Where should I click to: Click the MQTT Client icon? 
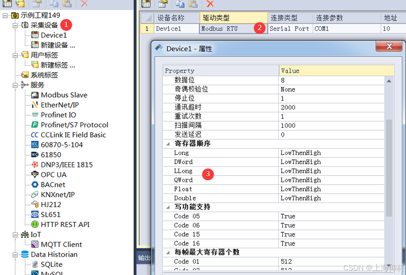point(35,244)
